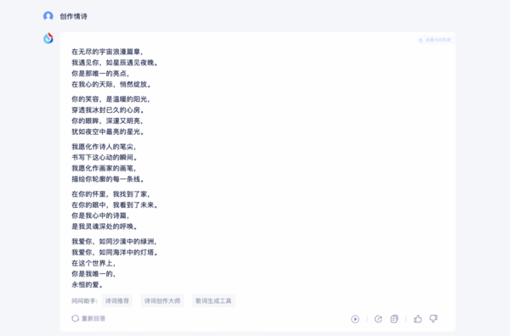
Task: Click the line 在我心的天际，悄然绽放
Action: 111,84
